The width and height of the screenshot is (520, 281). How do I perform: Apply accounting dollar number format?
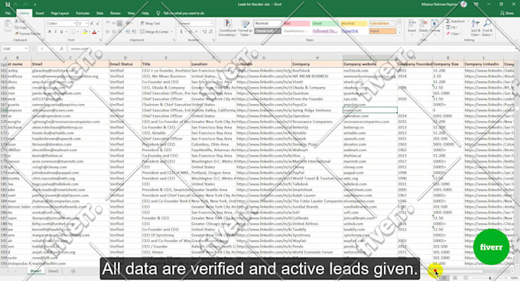(182, 32)
